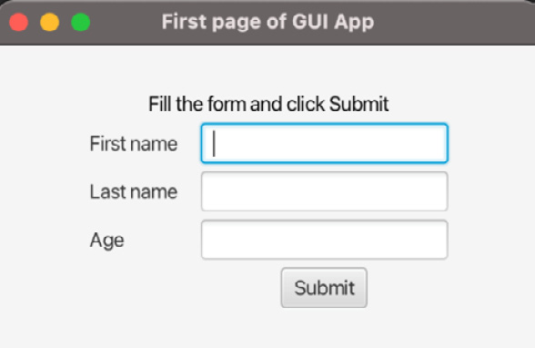Click the 'Age' label
The image size is (535, 348).
[106, 241]
